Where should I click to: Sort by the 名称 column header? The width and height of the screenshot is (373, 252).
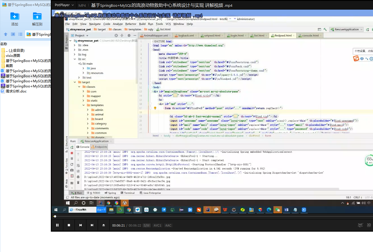point(4,44)
